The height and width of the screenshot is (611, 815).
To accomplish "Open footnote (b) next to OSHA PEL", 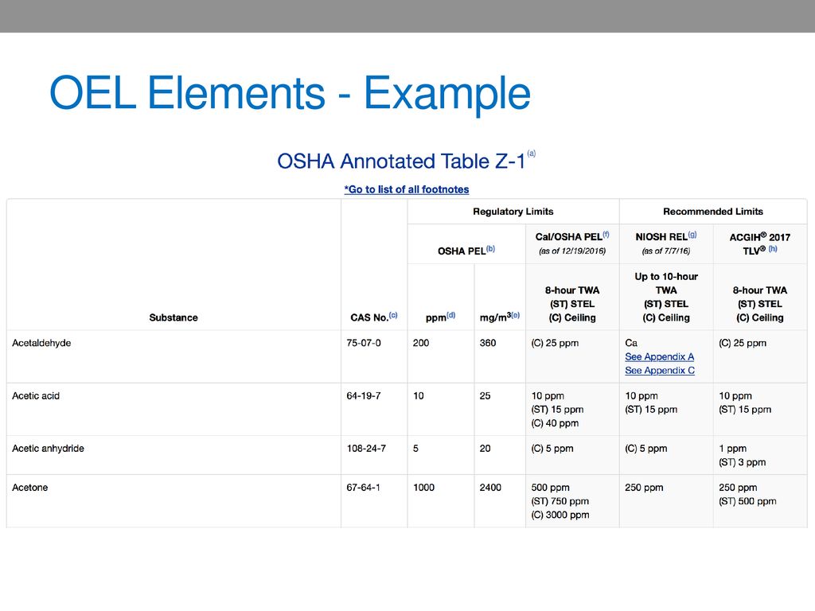I will [490, 248].
